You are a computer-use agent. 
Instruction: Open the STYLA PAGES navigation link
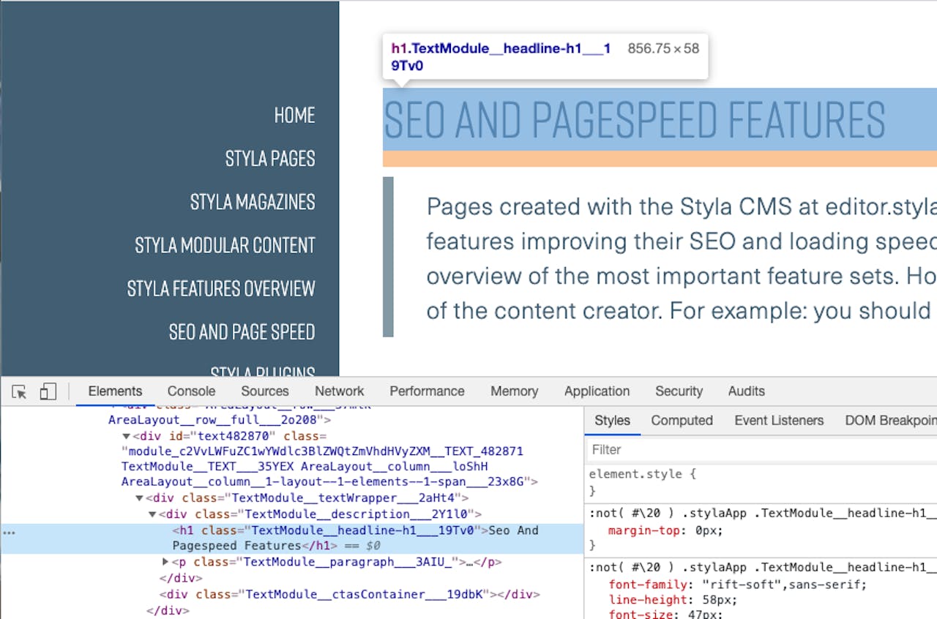pyautogui.click(x=270, y=158)
